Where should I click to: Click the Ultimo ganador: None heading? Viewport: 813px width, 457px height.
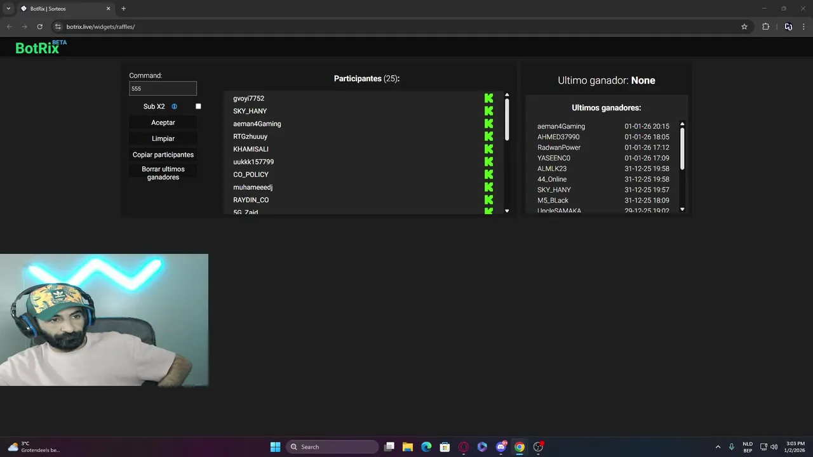pyautogui.click(x=607, y=81)
